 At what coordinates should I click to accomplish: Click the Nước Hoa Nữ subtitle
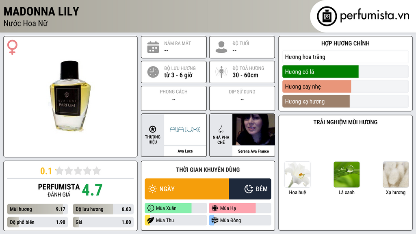[x=26, y=23]
